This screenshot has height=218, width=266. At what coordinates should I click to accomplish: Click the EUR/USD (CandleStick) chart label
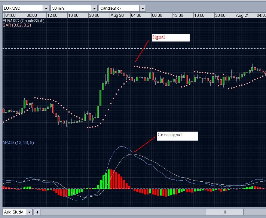coord(24,21)
